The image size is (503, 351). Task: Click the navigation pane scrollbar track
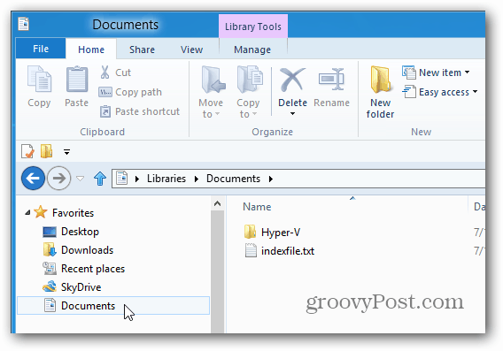218,272
